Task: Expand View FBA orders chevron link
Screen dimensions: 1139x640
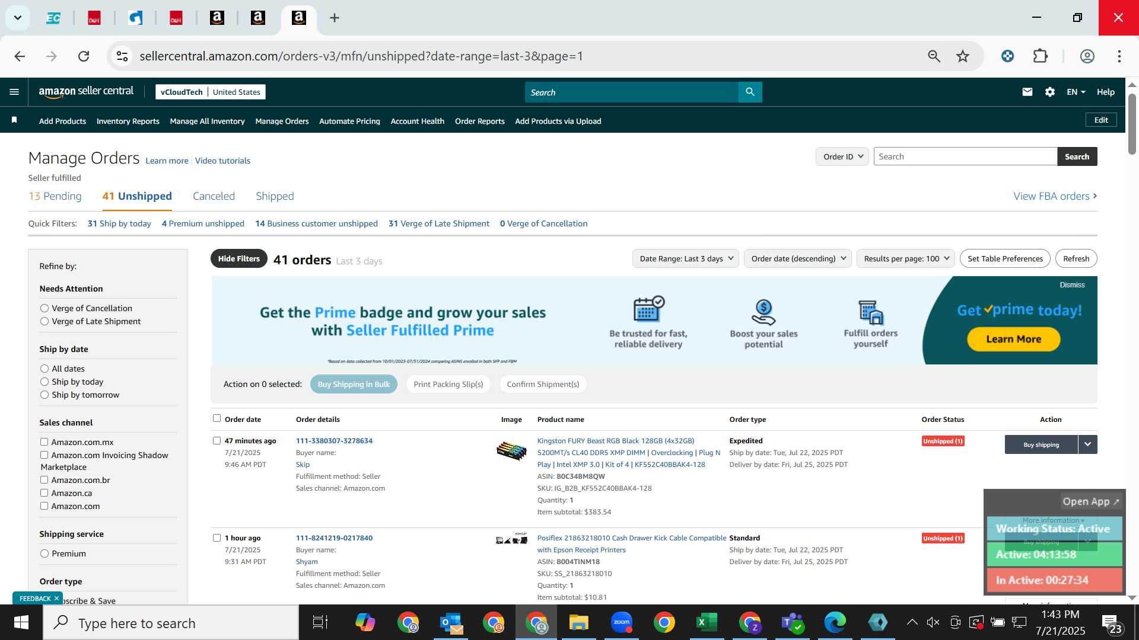Action: click(x=1055, y=196)
